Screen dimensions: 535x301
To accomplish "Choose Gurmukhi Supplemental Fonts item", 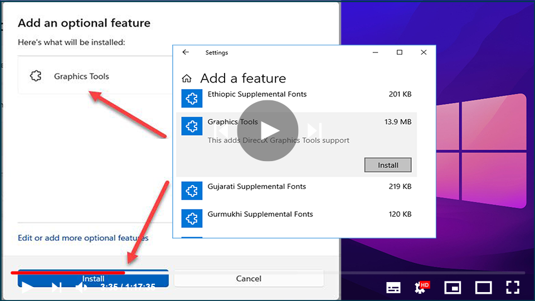I will click(x=260, y=214).
